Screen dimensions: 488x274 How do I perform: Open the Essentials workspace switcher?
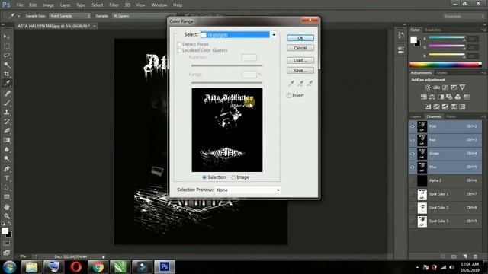click(464, 16)
